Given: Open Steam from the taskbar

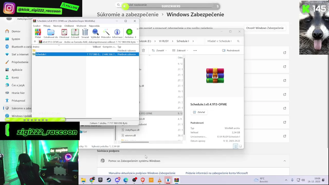Looking at the screenshot, I should (109, 180).
